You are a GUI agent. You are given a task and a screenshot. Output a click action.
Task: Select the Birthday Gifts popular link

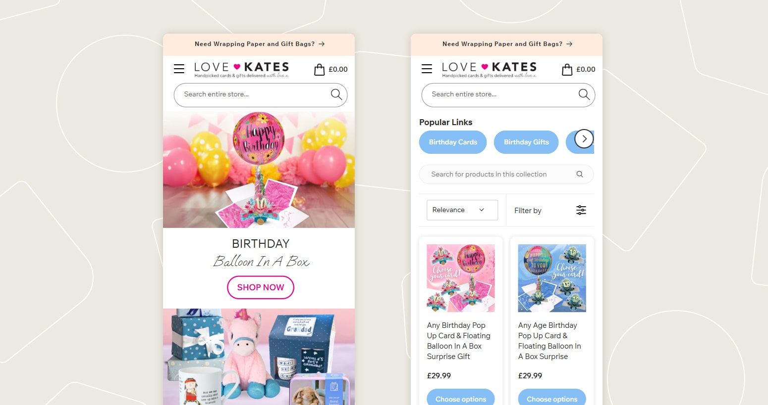tap(526, 142)
